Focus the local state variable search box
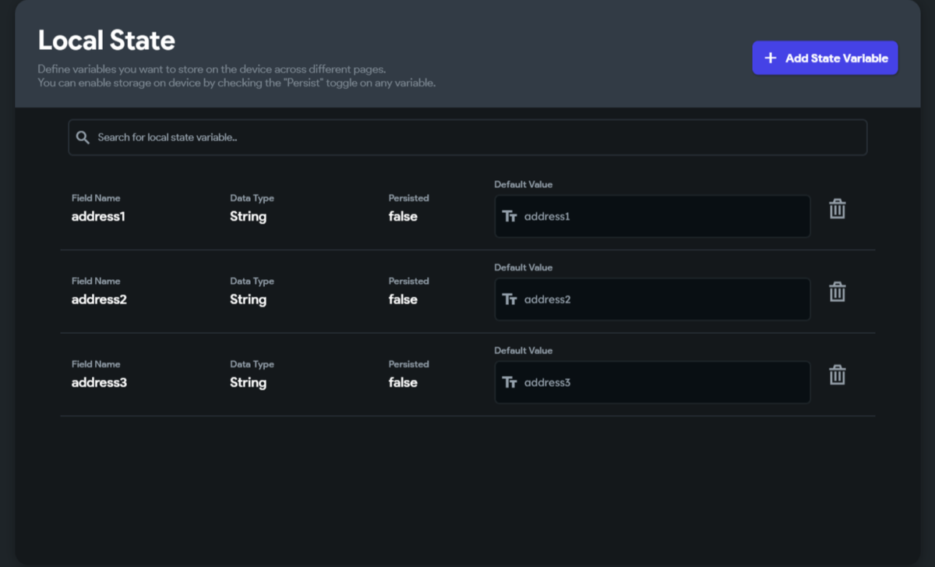This screenshot has height=567, width=935. pos(467,137)
